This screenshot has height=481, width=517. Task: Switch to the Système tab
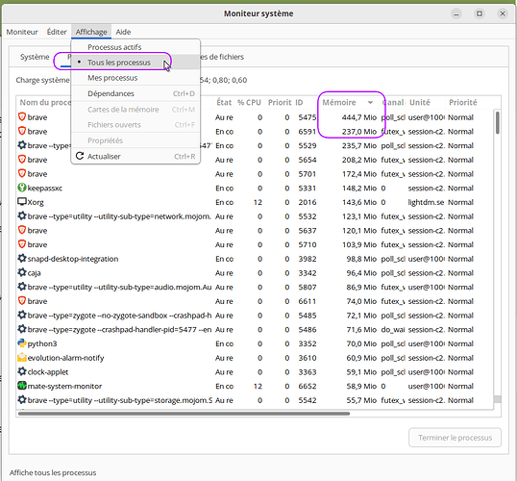35,57
